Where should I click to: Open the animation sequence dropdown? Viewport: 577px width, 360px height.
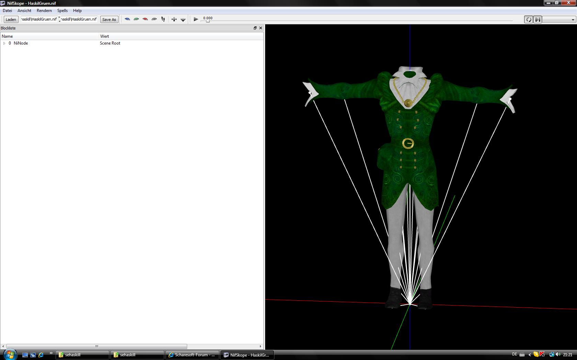coord(558,20)
